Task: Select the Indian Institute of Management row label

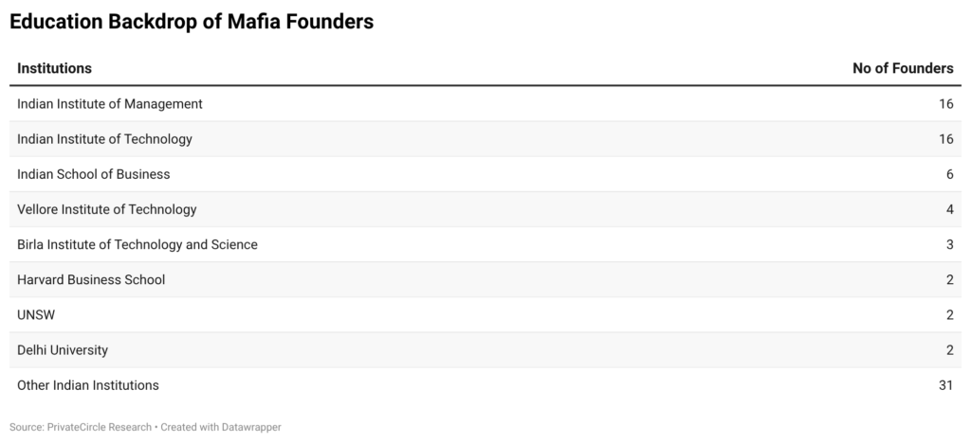Action: click(110, 103)
